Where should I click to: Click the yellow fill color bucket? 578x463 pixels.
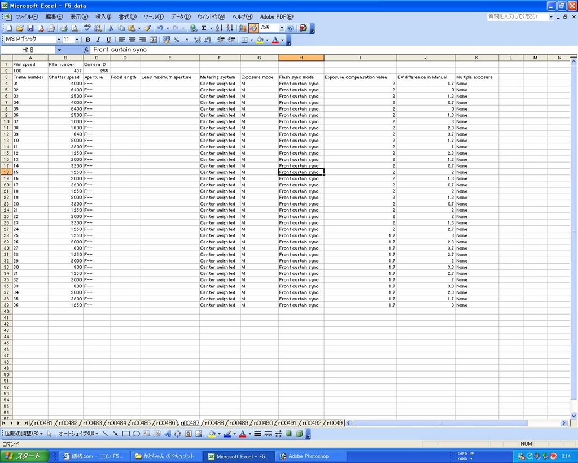pos(260,40)
